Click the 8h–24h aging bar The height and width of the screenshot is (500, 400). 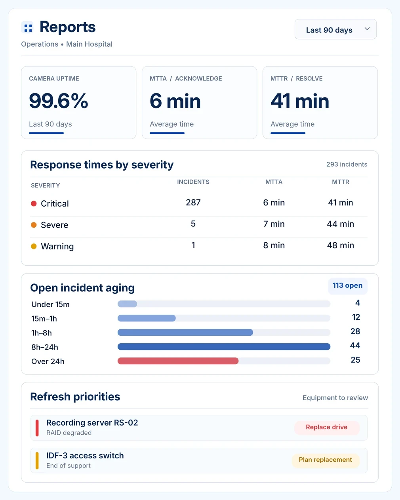click(x=224, y=347)
